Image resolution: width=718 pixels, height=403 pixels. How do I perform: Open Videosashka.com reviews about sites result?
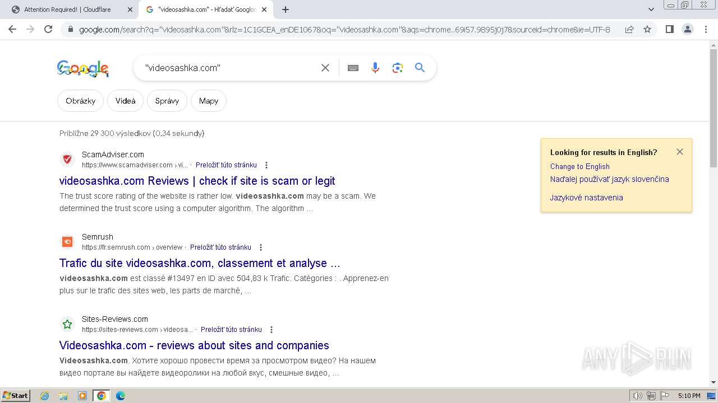pos(194,345)
